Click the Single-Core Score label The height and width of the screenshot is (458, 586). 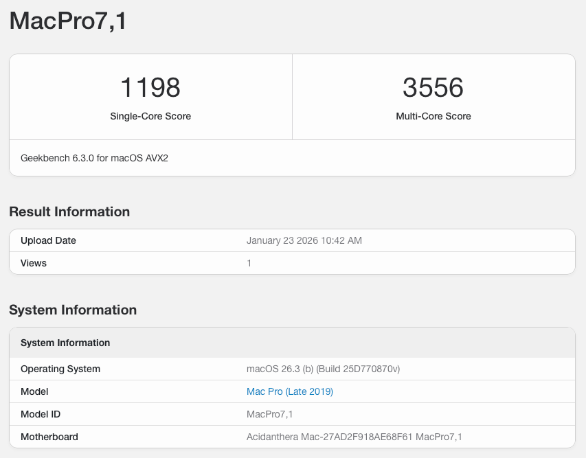coord(150,116)
